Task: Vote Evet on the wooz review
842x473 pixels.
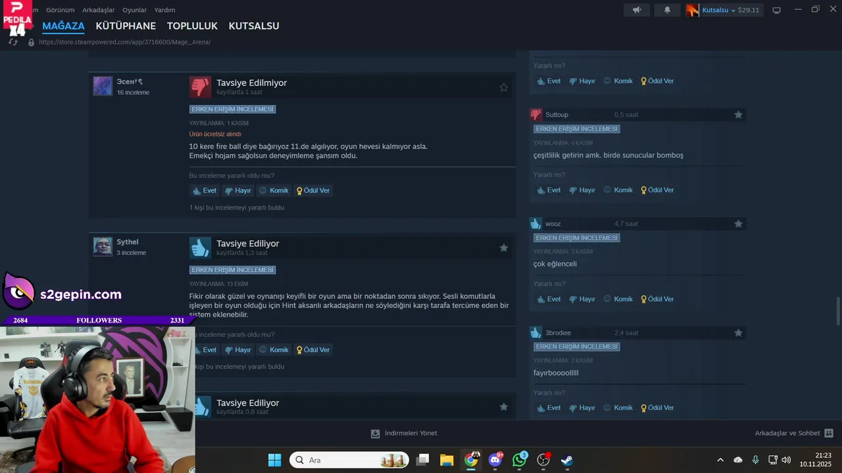Action: pyautogui.click(x=549, y=299)
